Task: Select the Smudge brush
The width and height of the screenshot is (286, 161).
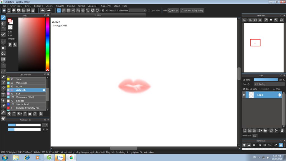Action: pyautogui.click(x=26, y=101)
